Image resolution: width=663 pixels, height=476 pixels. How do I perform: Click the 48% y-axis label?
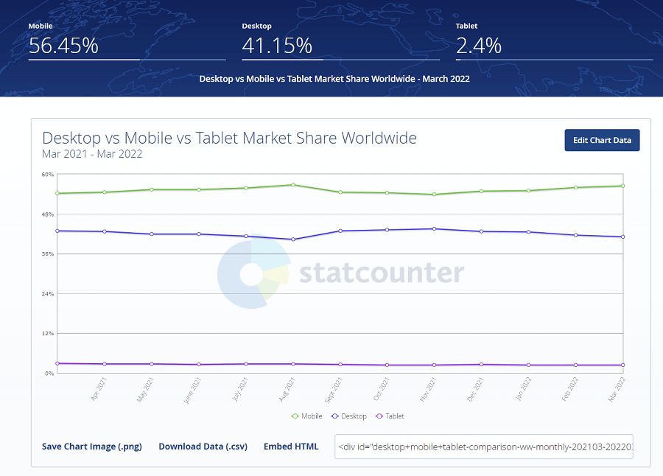(48, 214)
